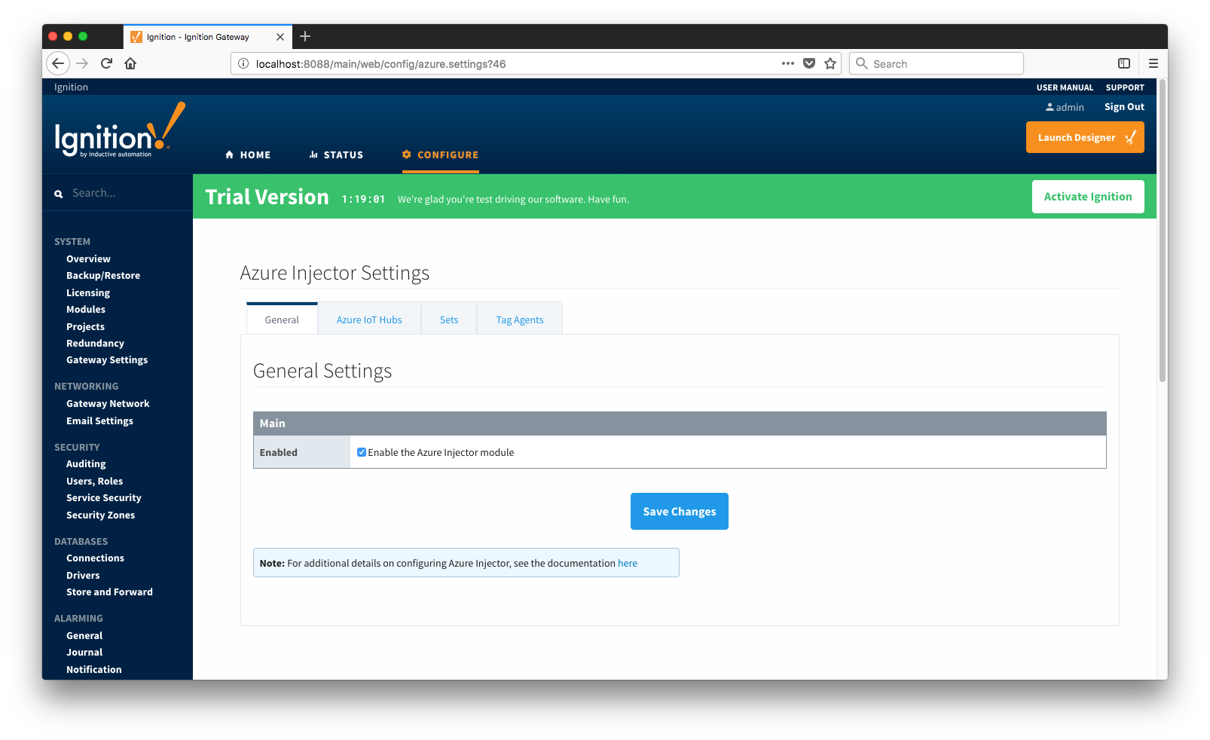Open Gateway Settings in the sidebar
Viewport: 1210px width, 740px height.
click(107, 360)
